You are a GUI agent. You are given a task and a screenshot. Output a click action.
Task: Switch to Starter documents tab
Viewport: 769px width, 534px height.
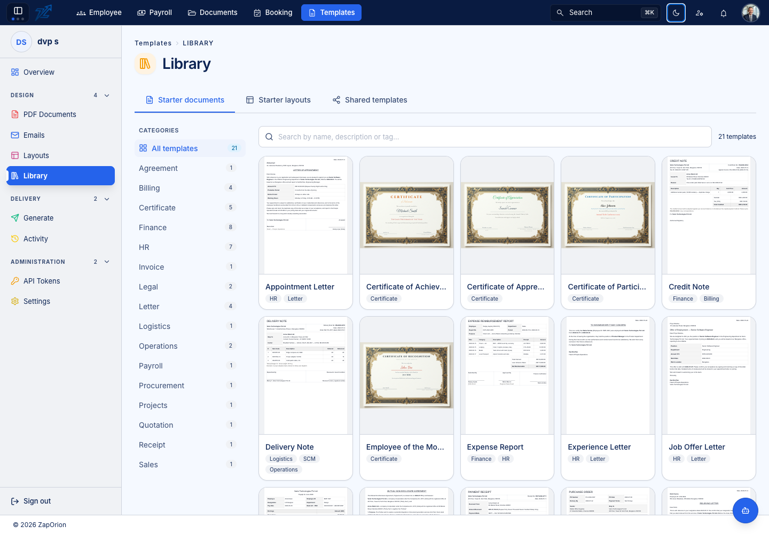185,100
